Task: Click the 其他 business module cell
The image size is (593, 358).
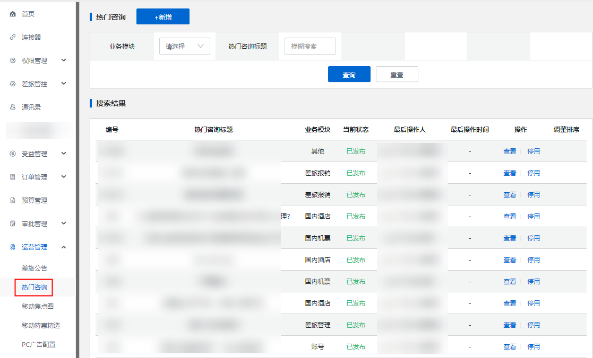Action: [317, 151]
